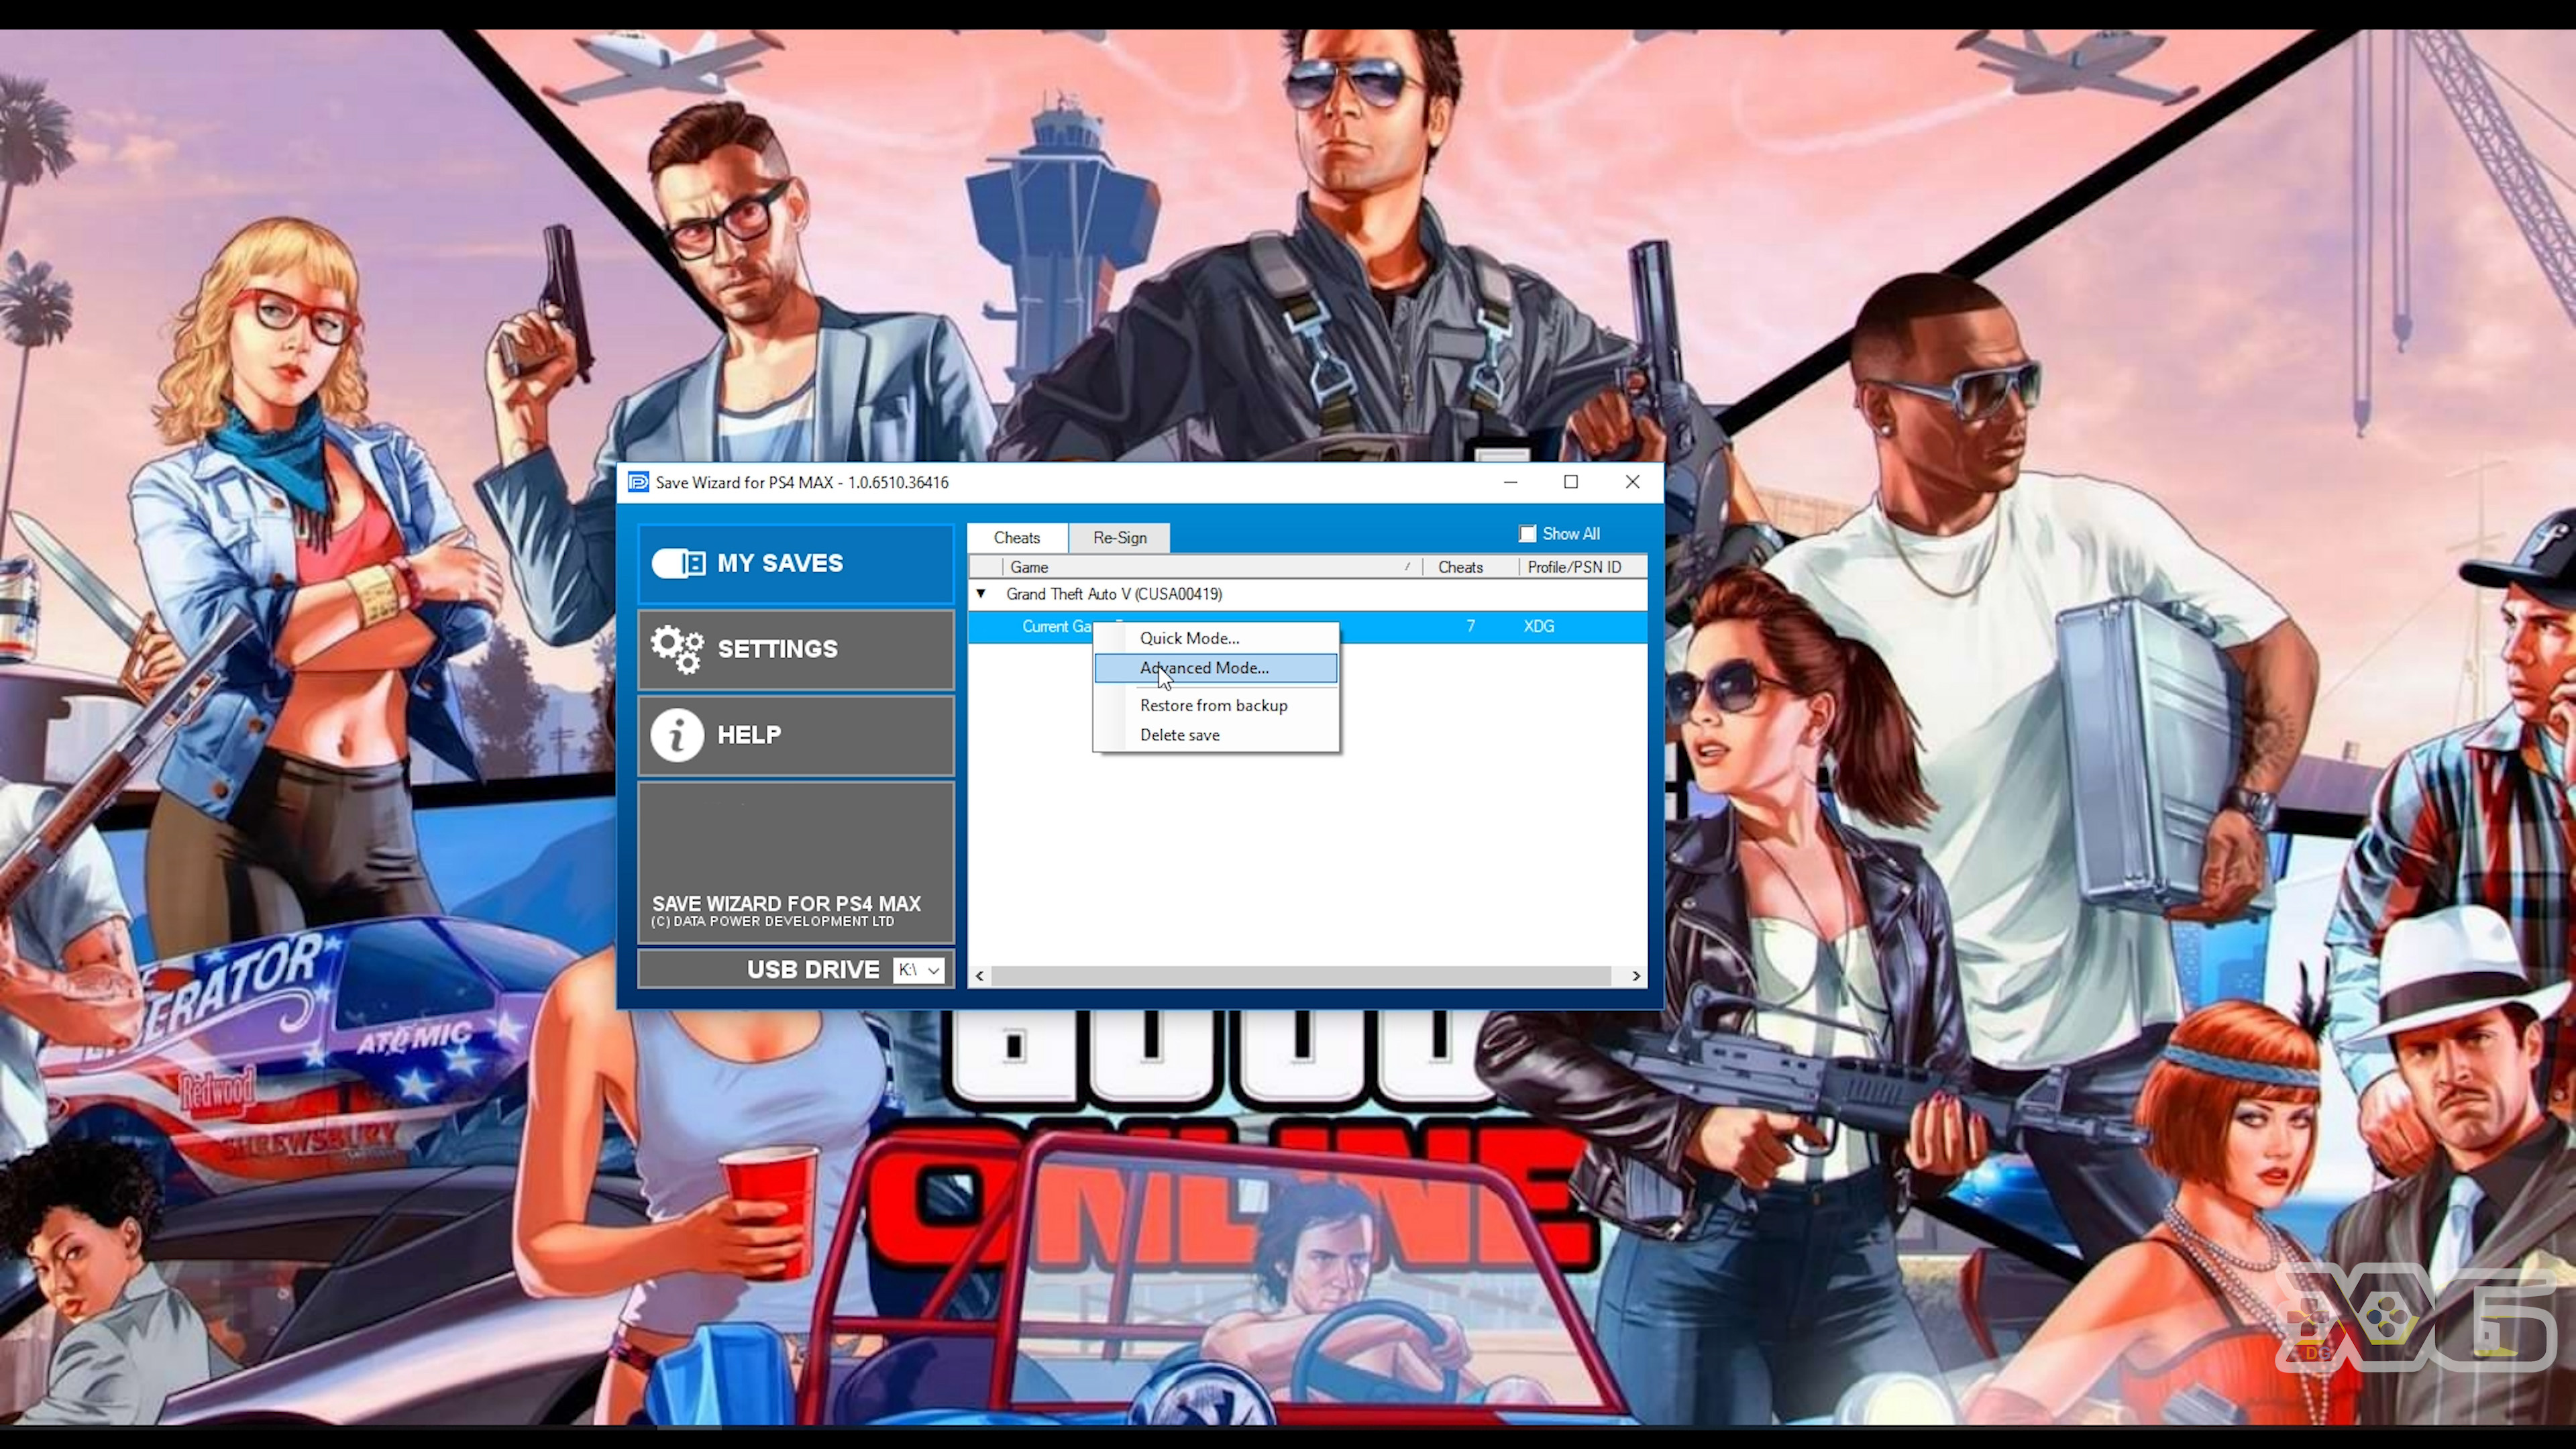
Task: Select Quick Mode from context menu
Action: point(1189,637)
